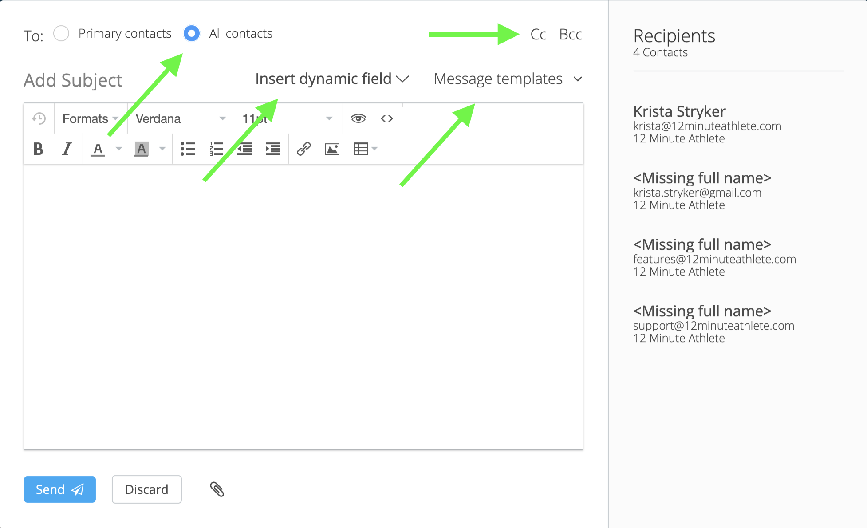Click the paperclip attachment icon
The height and width of the screenshot is (528, 867).
point(217,489)
